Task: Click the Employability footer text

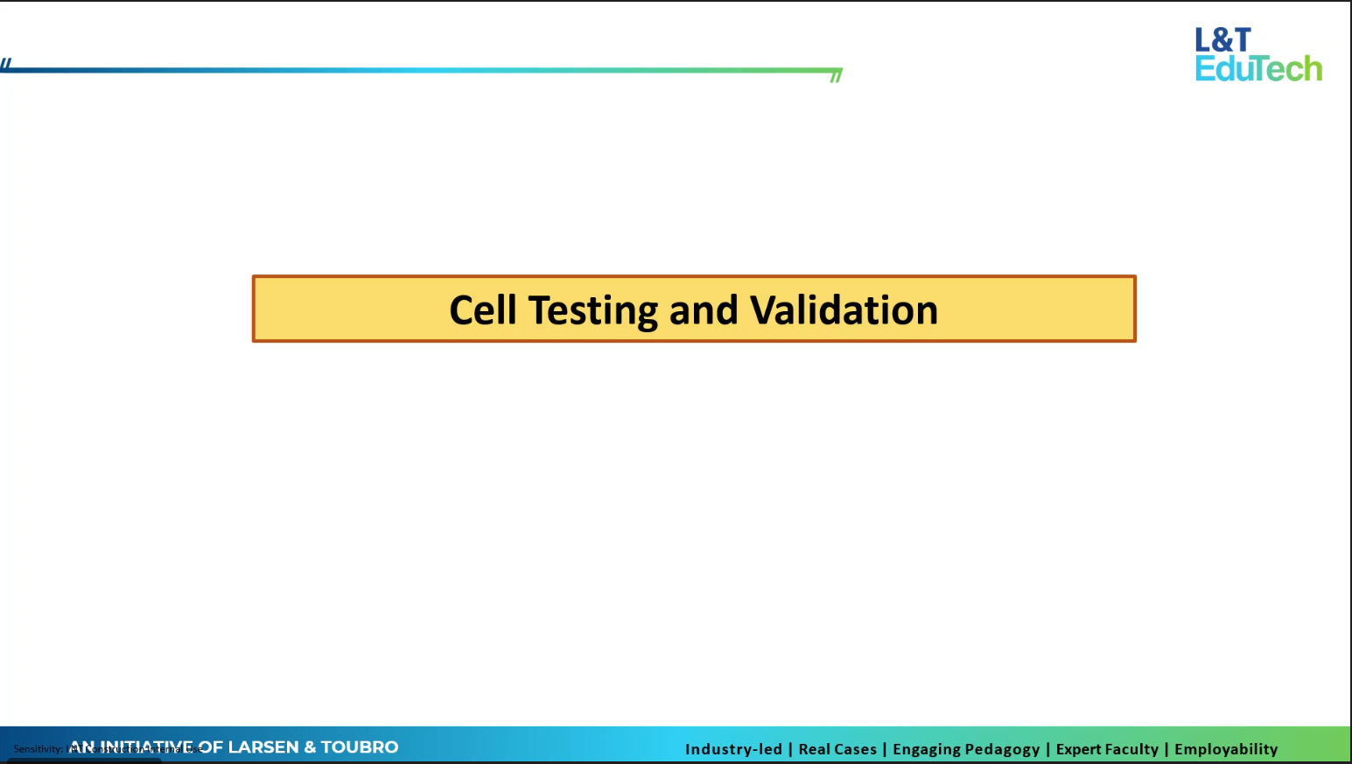Action: click(x=1225, y=749)
